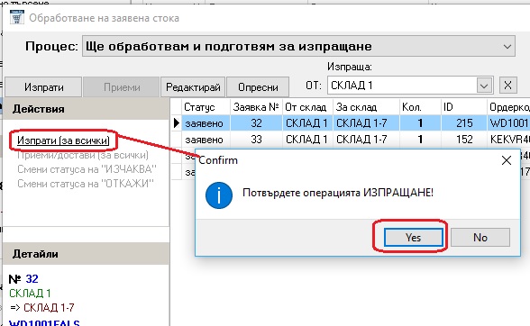Confirm sending by clicking Yes
530x326 pixels.
[413, 238]
